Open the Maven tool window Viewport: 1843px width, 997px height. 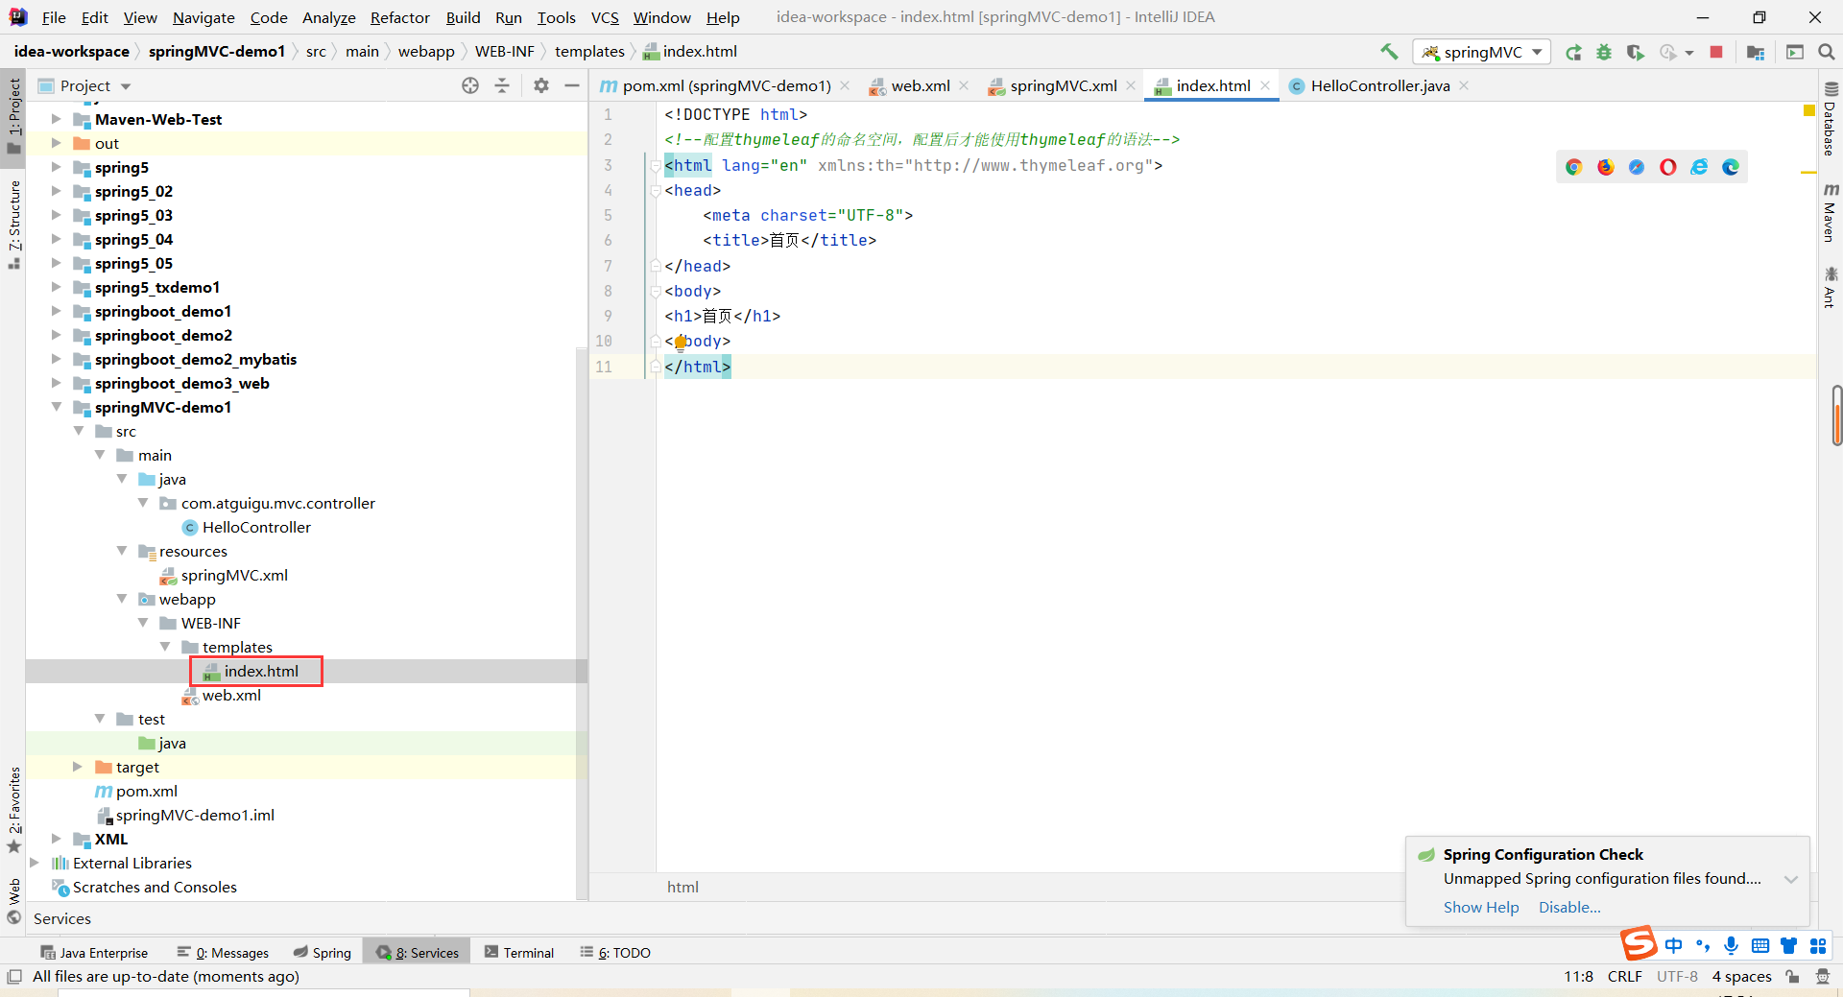(1831, 213)
